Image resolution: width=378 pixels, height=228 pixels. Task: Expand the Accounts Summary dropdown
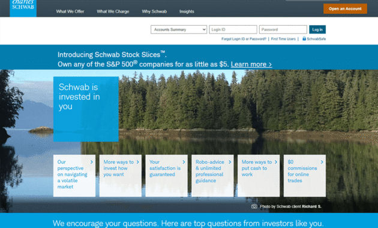[x=179, y=29]
